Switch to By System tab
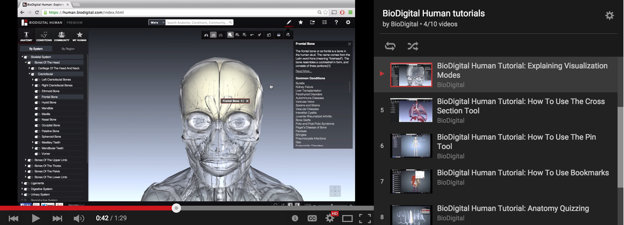Image resolution: width=624 pixels, height=225 pixels. pyautogui.click(x=36, y=49)
